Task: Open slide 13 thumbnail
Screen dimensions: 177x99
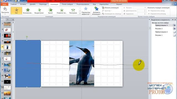Action: 7,93
